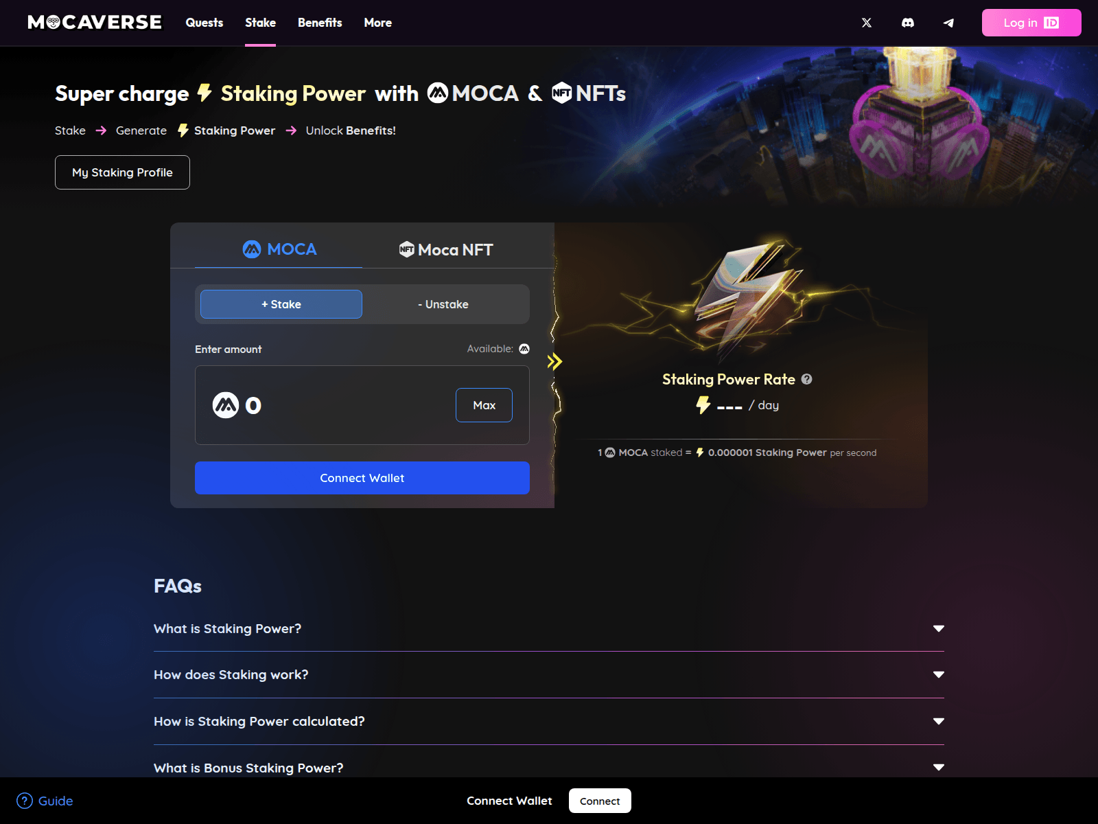Switch to the Moca NFT tab
This screenshot has width=1098, height=824.
coord(446,250)
